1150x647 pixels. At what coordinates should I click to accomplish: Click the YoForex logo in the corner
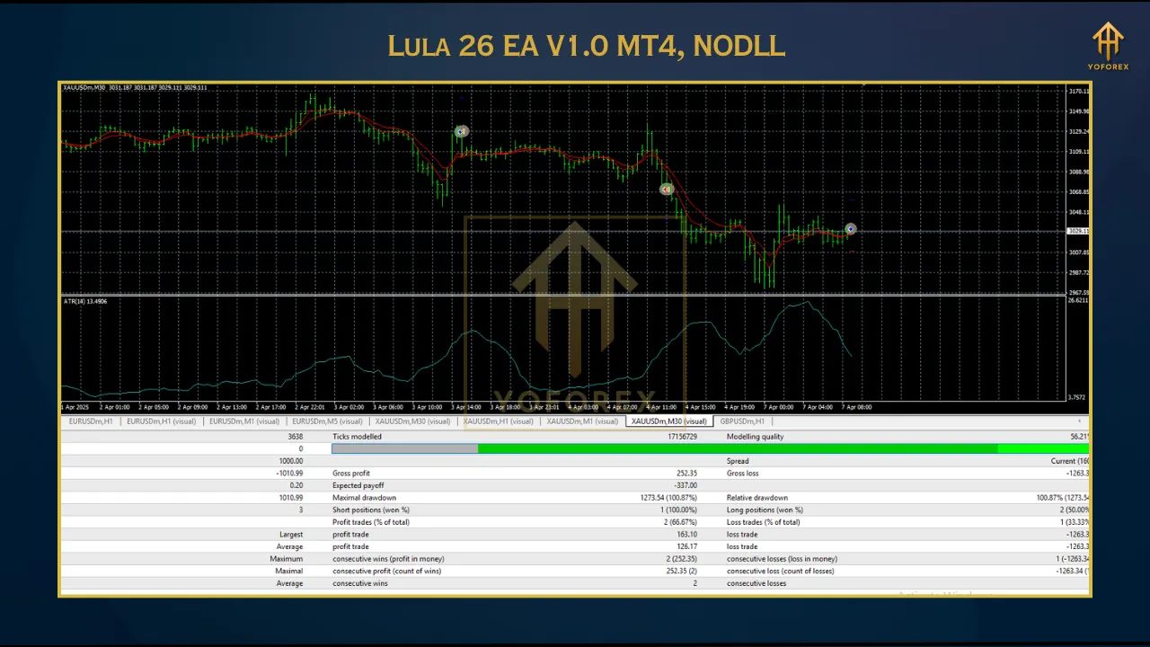[1108, 46]
